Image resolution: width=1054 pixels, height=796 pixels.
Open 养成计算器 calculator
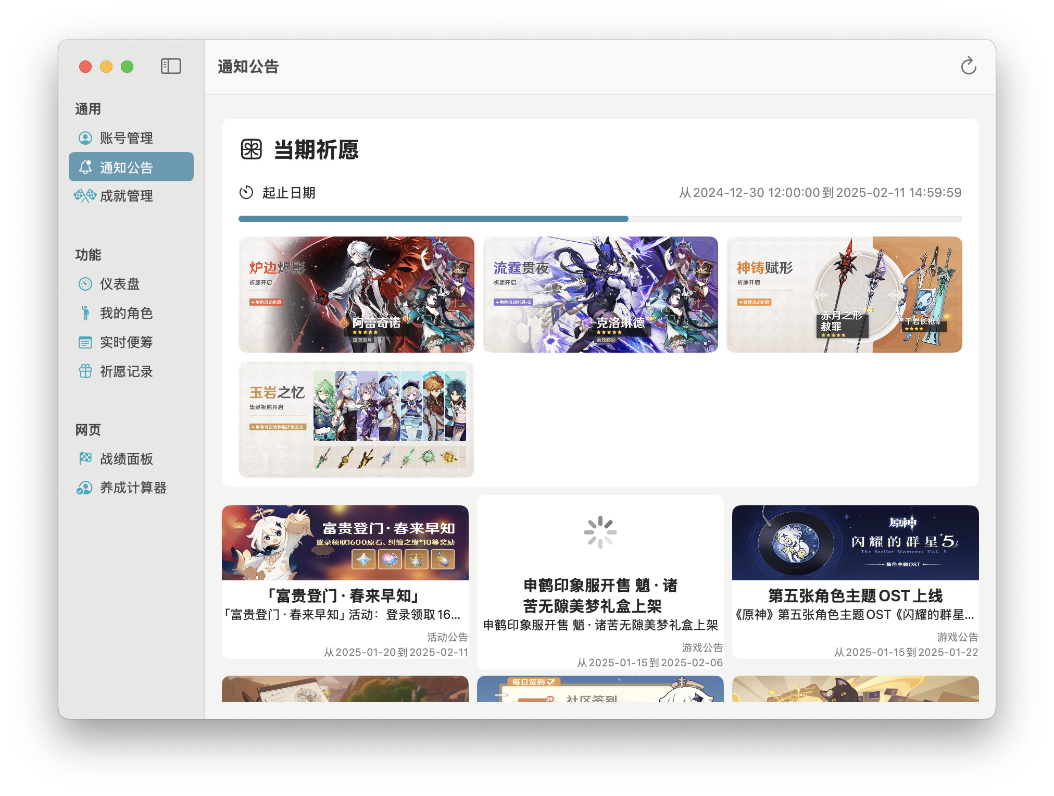(x=133, y=488)
